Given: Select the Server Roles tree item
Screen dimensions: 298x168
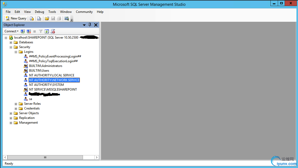Looking at the screenshot, I should (32, 104).
